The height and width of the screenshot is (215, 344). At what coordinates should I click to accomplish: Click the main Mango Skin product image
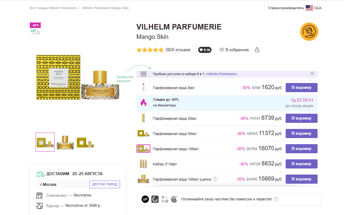[78, 77]
